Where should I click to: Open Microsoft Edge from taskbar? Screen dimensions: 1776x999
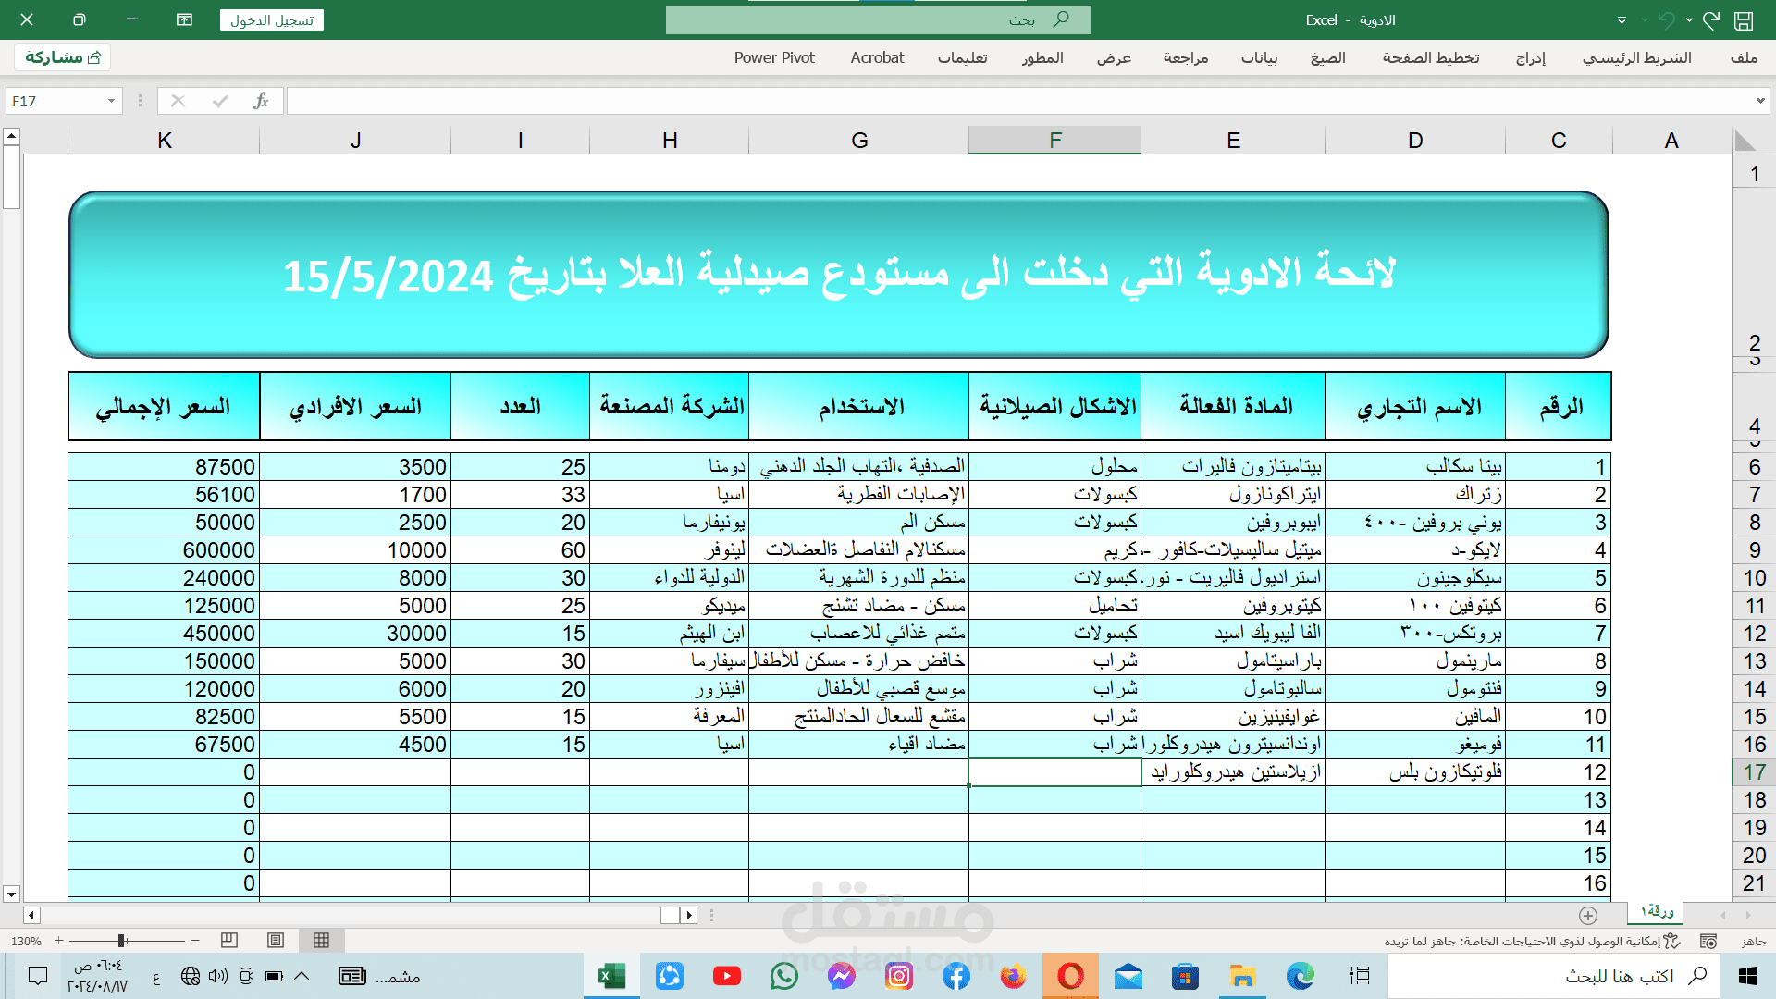tap(1301, 976)
